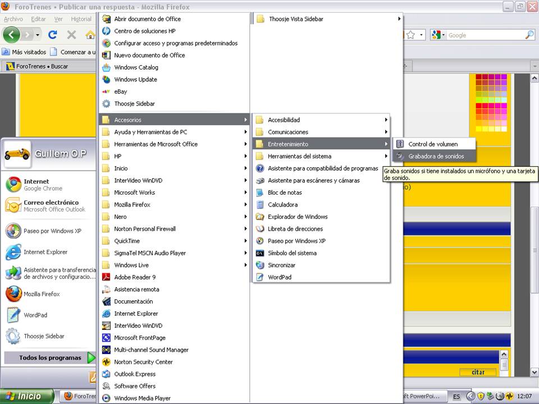
Task: Open Asistente para escáneres y cámaras
Action: [x=321, y=181]
